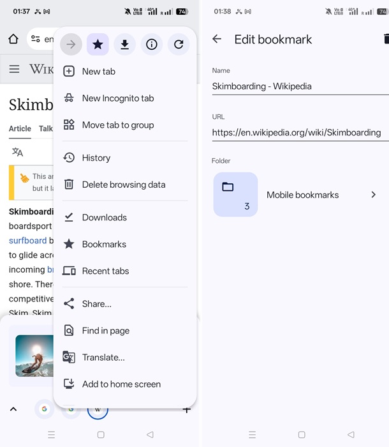389x447 pixels.
Task: Select the Wikipedia tab in bottom strip
Action: [98, 411]
